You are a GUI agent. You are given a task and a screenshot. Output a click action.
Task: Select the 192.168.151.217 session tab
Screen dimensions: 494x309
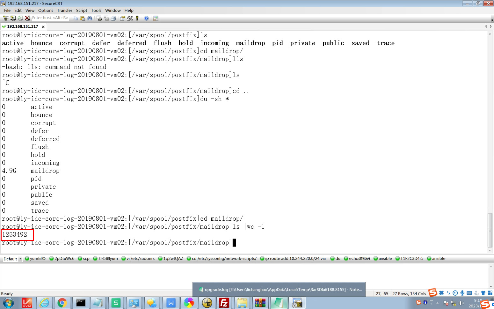22,26
